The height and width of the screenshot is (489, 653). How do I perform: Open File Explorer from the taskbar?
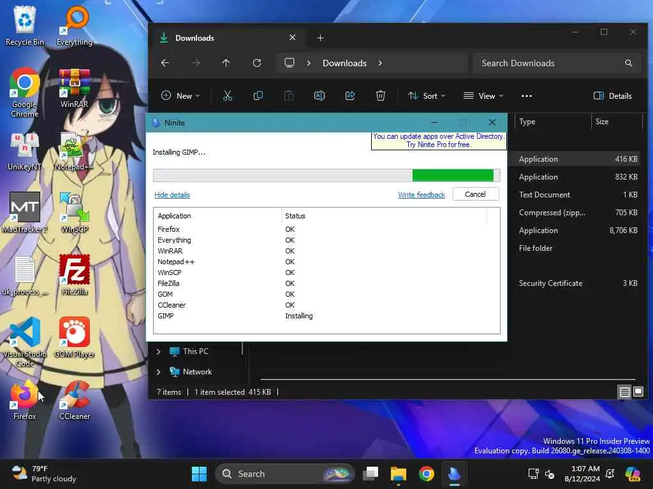(399, 474)
